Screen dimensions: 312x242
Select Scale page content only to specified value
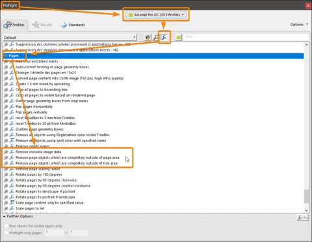(x=49, y=202)
